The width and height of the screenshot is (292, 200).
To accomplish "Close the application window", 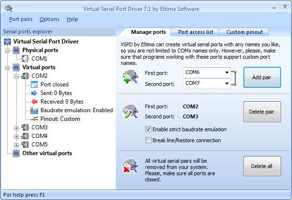I will pyautogui.click(x=285, y=7).
